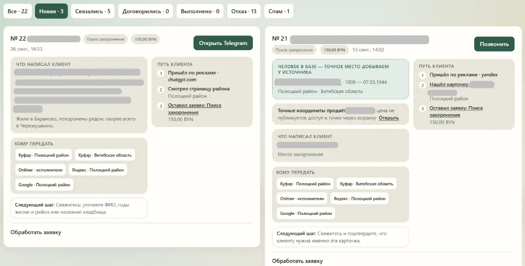The image size is (525, 266).
Task: Pick "Onliner · исполнители" chip in request 21
Action: click(x=302, y=199)
